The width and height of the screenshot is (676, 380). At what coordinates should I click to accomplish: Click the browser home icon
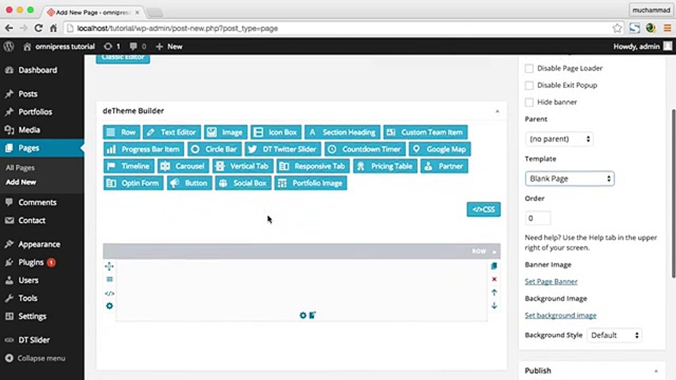(53, 28)
